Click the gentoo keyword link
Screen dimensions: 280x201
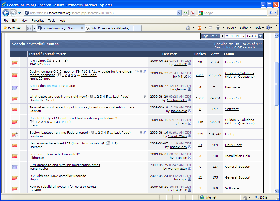coord(53,44)
